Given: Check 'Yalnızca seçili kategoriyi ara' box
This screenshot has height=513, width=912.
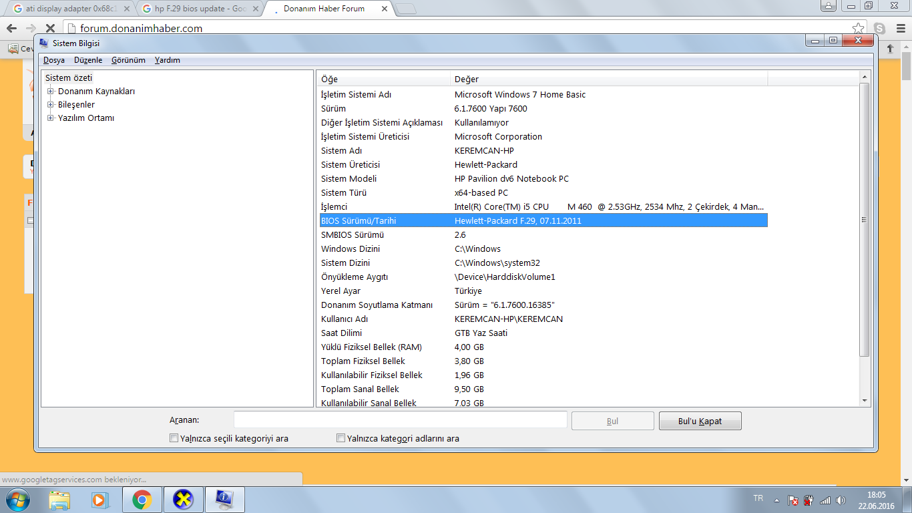Looking at the screenshot, I should tap(174, 438).
